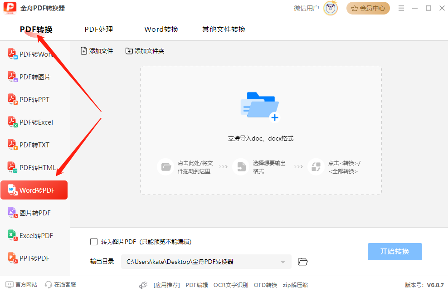
Task: Switch to the PDF处理 tab
Action: 99,29
